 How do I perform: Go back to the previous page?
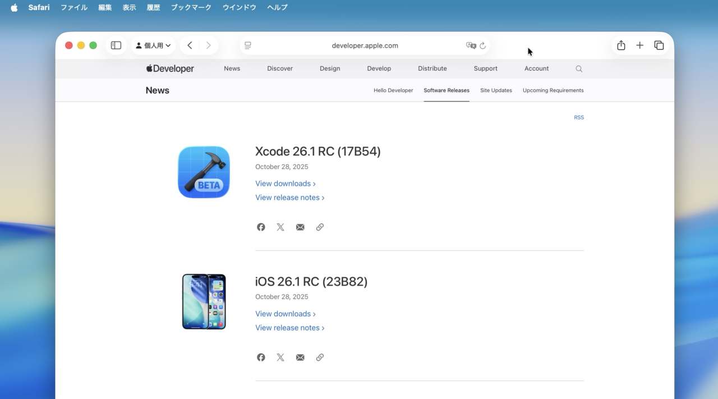190,45
